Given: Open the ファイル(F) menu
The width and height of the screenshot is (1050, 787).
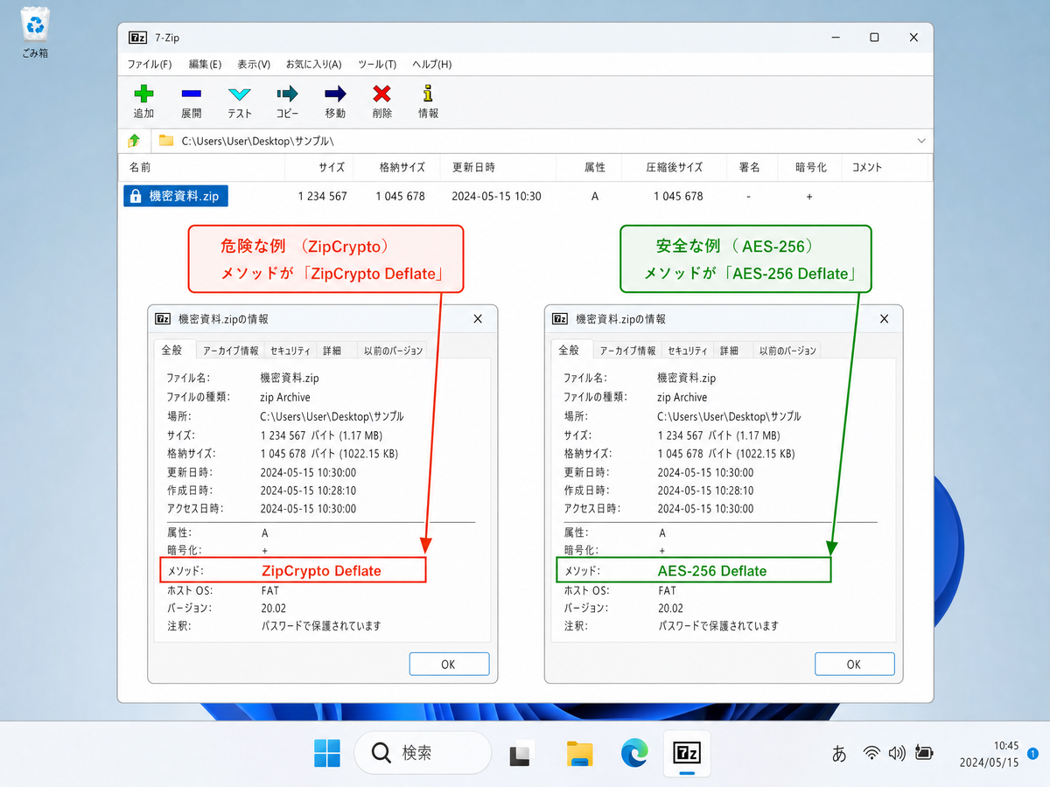Looking at the screenshot, I should click(150, 65).
